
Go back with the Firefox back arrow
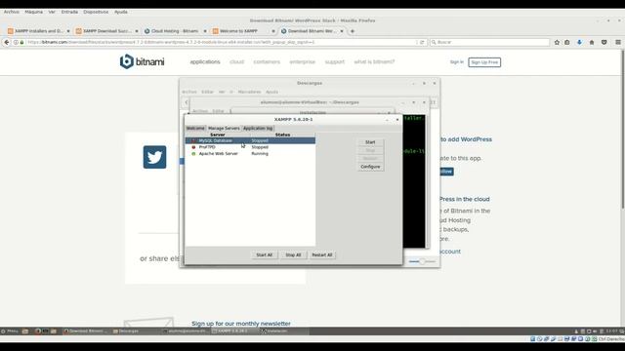pos(7,42)
